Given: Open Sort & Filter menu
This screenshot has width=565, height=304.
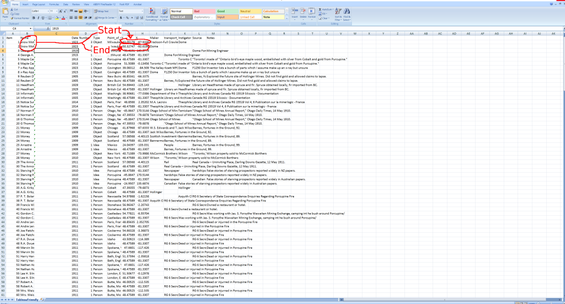Looking at the screenshot, I should click(x=338, y=14).
